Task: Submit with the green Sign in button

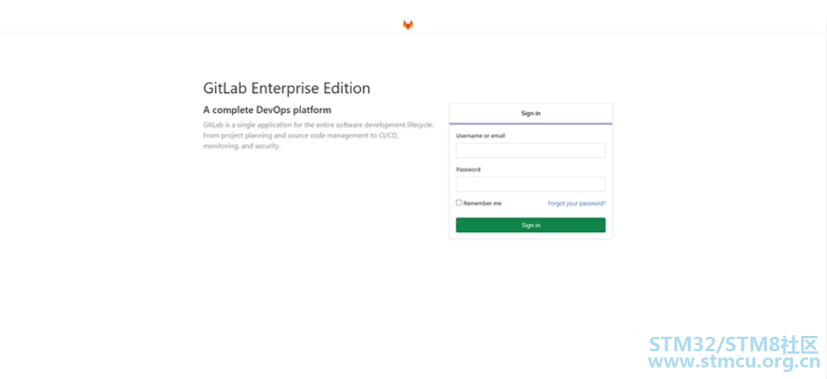Action: (531, 225)
